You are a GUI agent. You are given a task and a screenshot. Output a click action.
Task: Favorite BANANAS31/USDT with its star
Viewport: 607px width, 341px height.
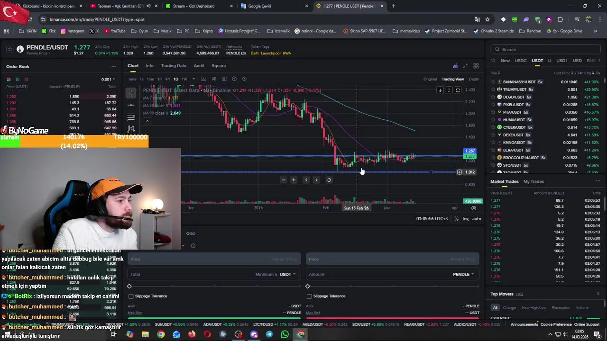[x=493, y=82]
